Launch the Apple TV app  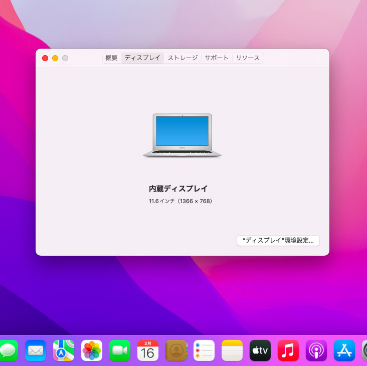point(260,350)
